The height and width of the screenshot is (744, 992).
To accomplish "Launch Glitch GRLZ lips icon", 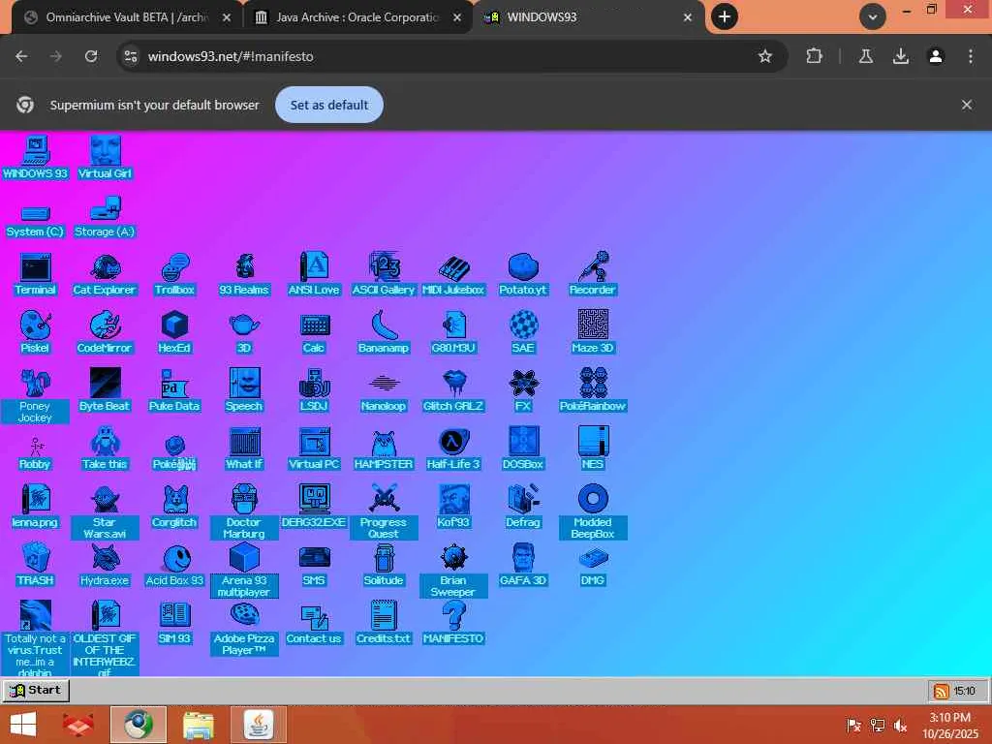I will 453,390.
